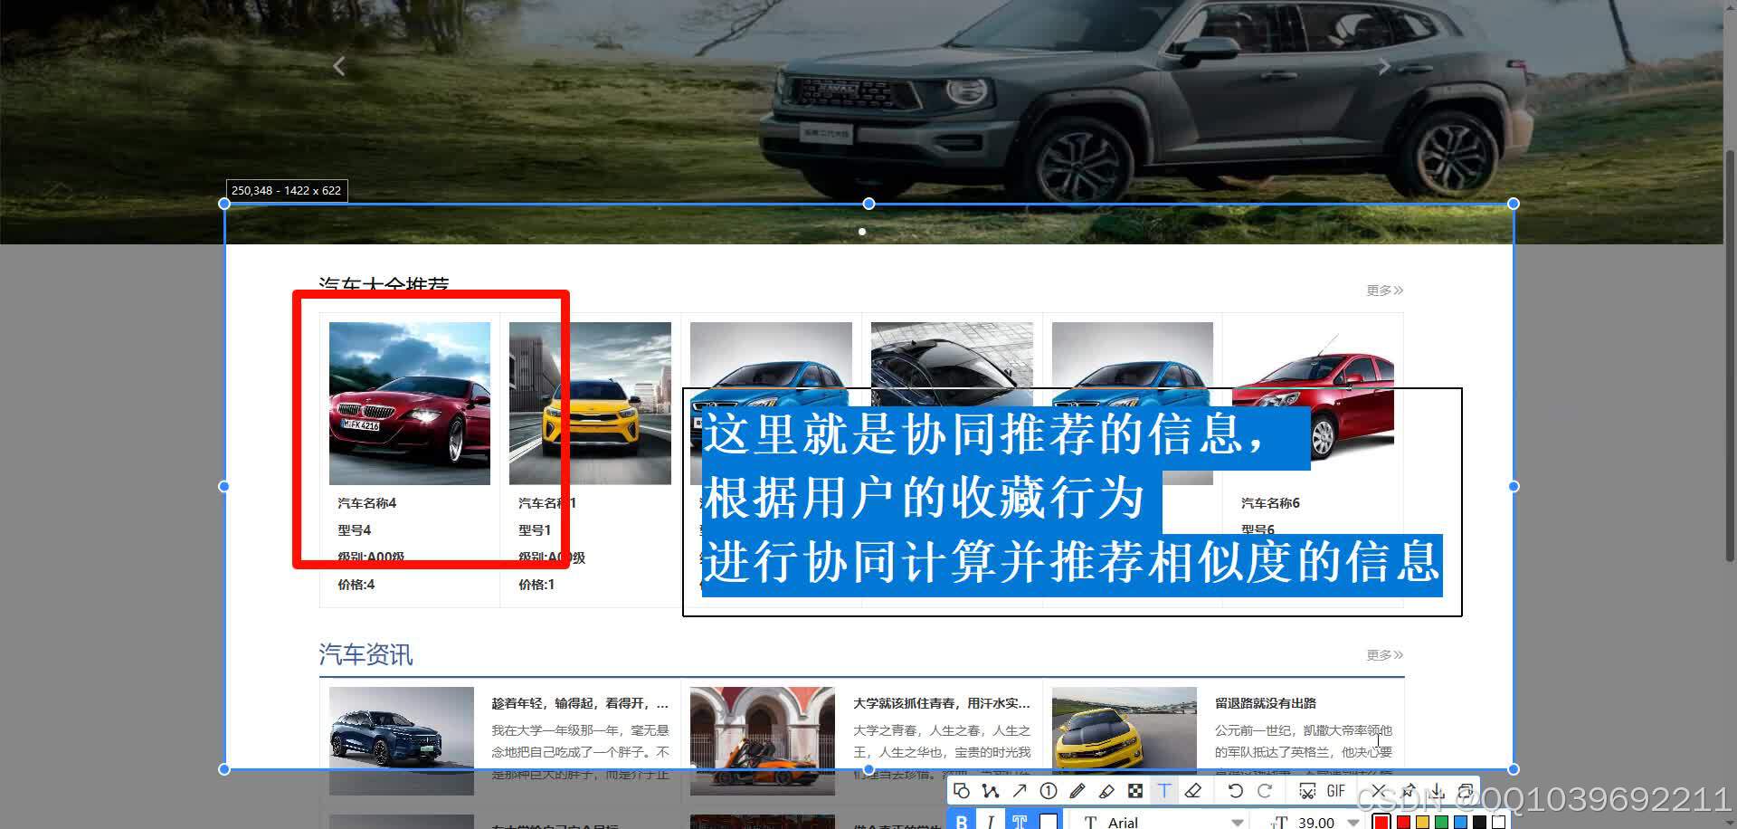The height and width of the screenshot is (829, 1737).
Task: Cancel the screenshot with the X icon
Action: pos(1378,791)
